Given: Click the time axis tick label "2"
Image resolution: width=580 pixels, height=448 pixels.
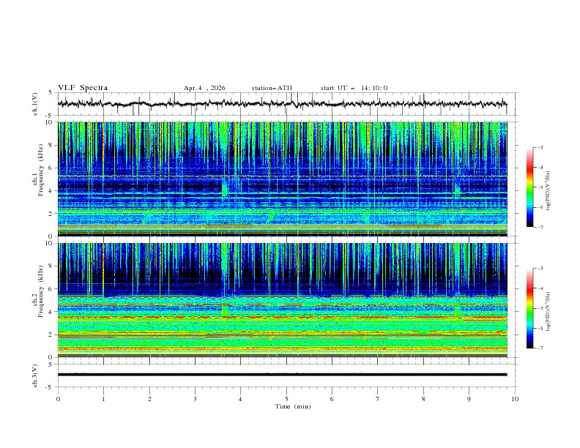Looking at the screenshot, I should point(149,399).
